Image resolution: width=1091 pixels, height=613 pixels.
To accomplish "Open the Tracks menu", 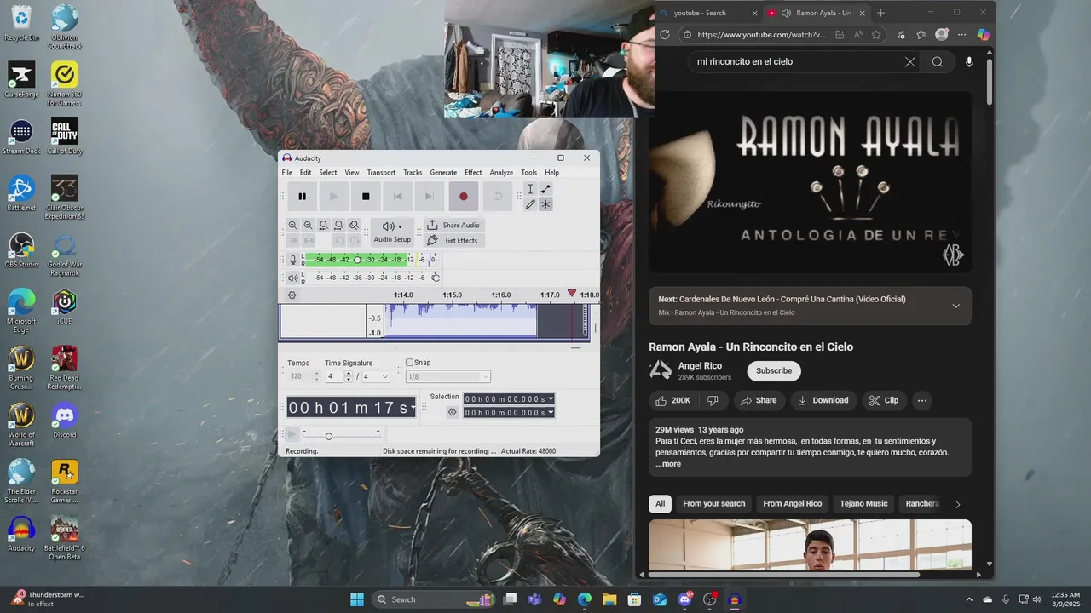I will point(413,173).
